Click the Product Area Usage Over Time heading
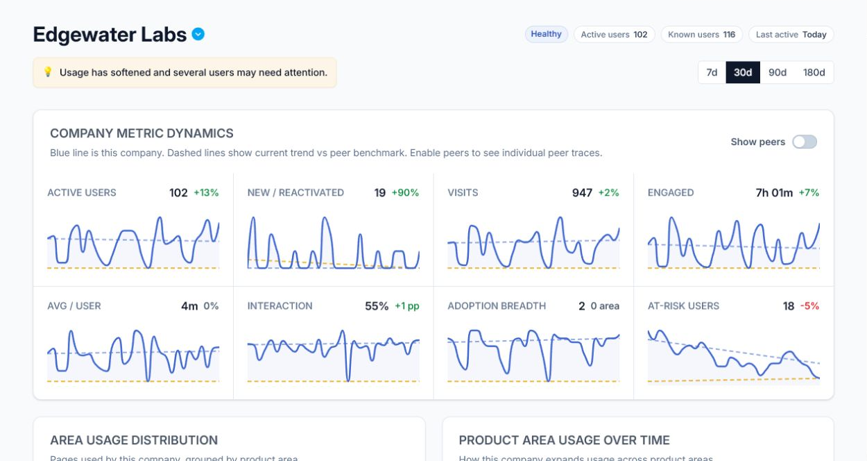The height and width of the screenshot is (461, 867). [x=565, y=440]
